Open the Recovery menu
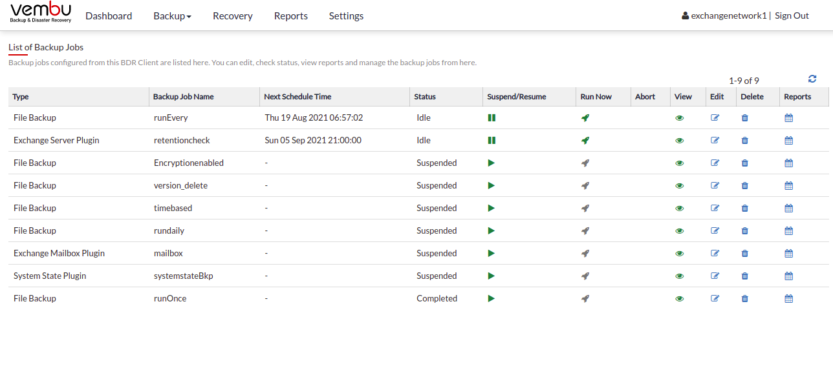This screenshot has height=366, width=833. [x=233, y=16]
